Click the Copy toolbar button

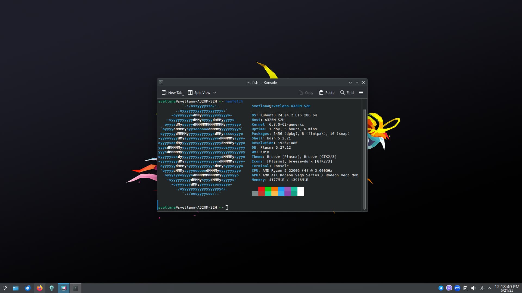tap(306, 93)
